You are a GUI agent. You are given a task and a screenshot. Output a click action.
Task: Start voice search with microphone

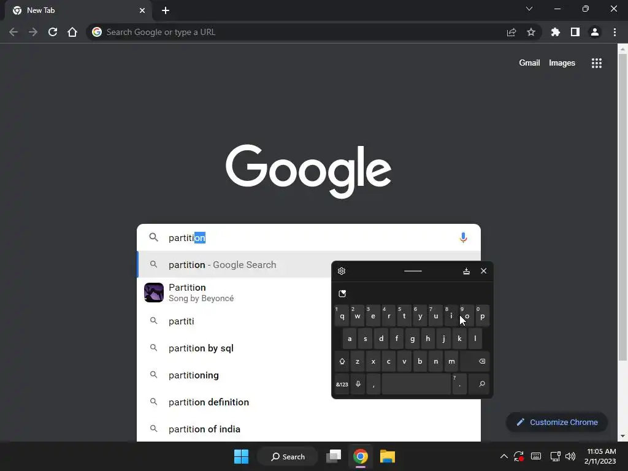click(x=463, y=237)
